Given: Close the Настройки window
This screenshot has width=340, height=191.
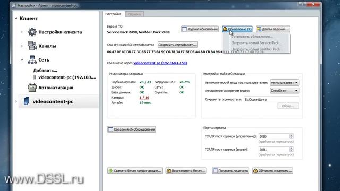Looking at the screenshot, I should pyautogui.click(x=313, y=4).
